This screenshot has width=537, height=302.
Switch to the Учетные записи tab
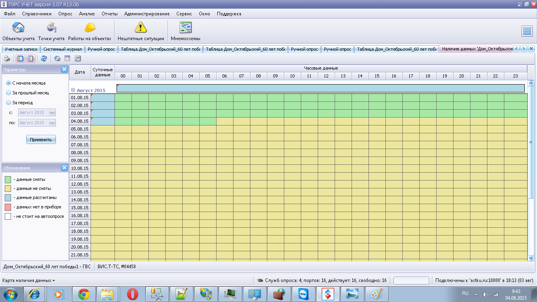coord(21,49)
